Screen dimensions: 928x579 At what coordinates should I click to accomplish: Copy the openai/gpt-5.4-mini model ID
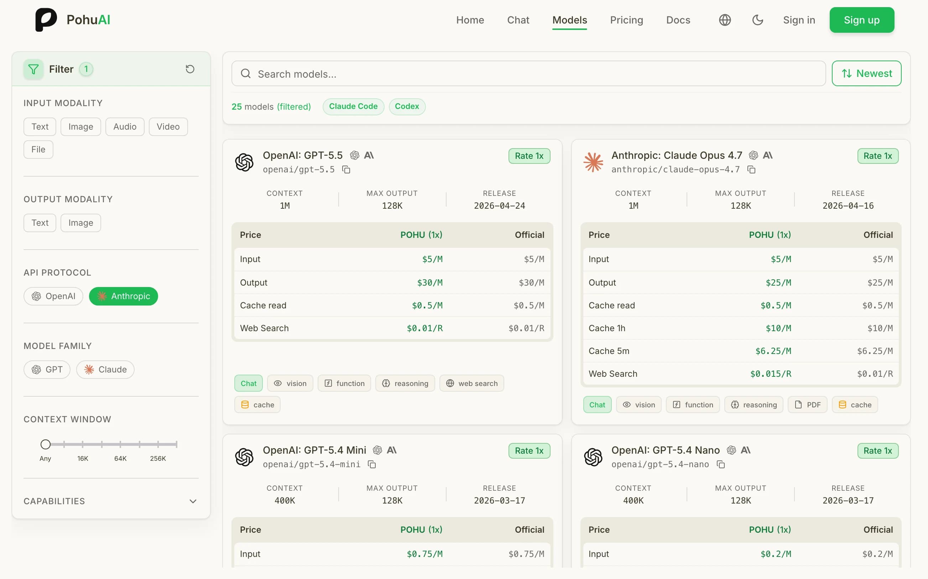point(372,464)
